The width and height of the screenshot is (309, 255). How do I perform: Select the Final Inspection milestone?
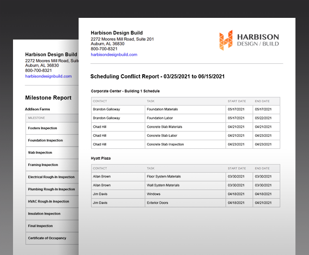(40, 226)
